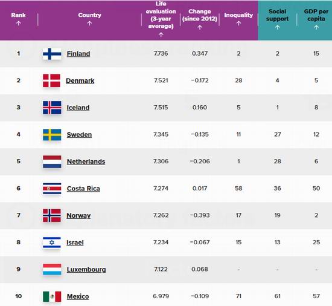The width and height of the screenshot is (332, 306).
Task: Open the Luxembourg country link
Action: (86, 270)
